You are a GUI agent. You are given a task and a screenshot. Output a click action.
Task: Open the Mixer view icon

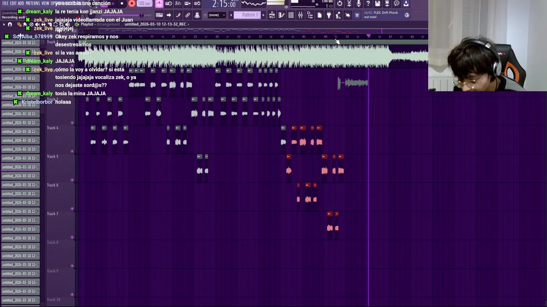(300, 15)
